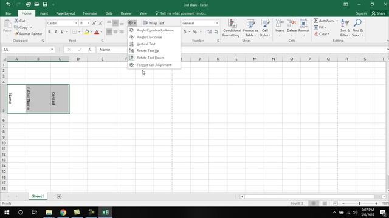Open the font size dropdown
Image resolution: width=389 pixels, height=218 pixels.
(89, 23)
